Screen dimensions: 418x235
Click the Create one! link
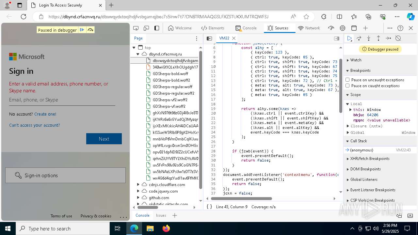[x=45, y=114]
